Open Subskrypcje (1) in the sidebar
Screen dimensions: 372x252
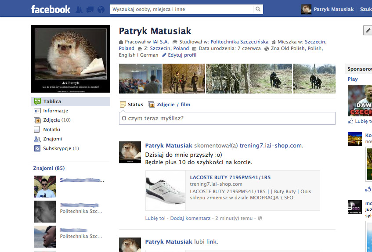pos(61,148)
